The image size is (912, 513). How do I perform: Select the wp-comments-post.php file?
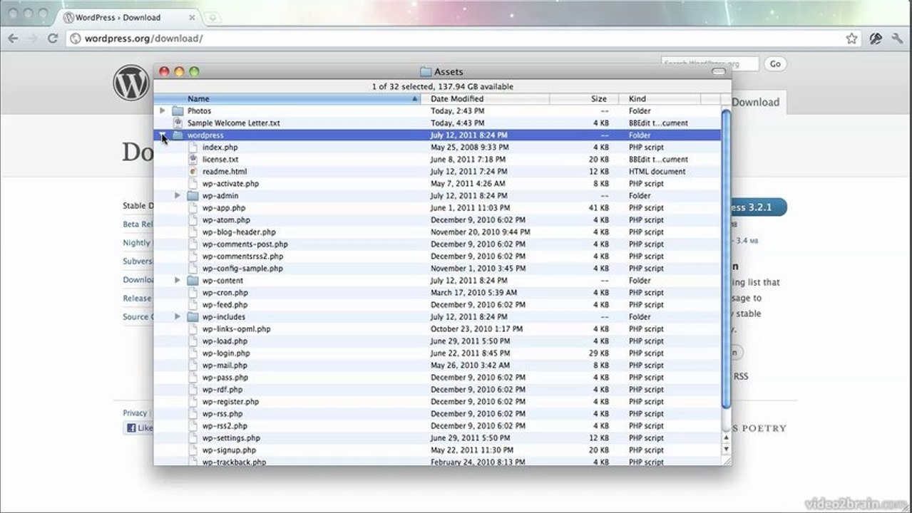tap(245, 244)
